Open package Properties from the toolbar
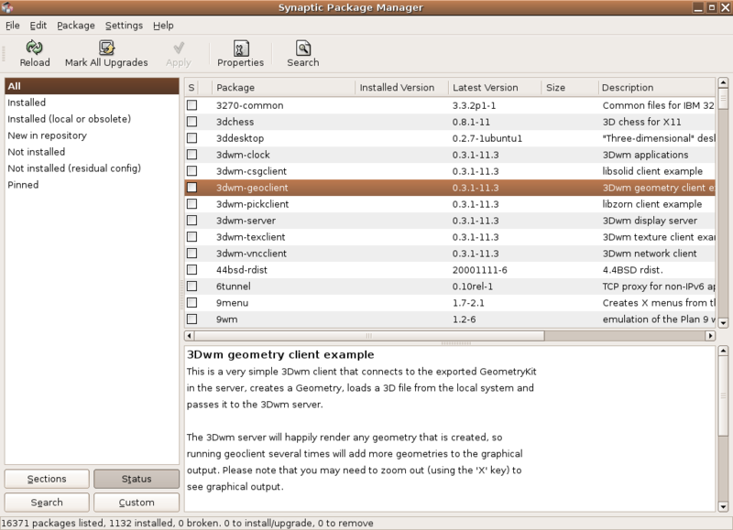 click(x=241, y=54)
